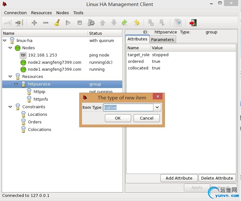Select the Orders constraint item
This screenshot has width=241, height=201.
pos(35,122)
